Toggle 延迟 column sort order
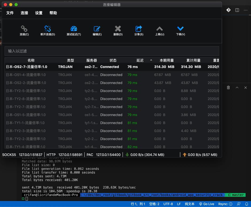251x207 pixels. click(140, 60)
